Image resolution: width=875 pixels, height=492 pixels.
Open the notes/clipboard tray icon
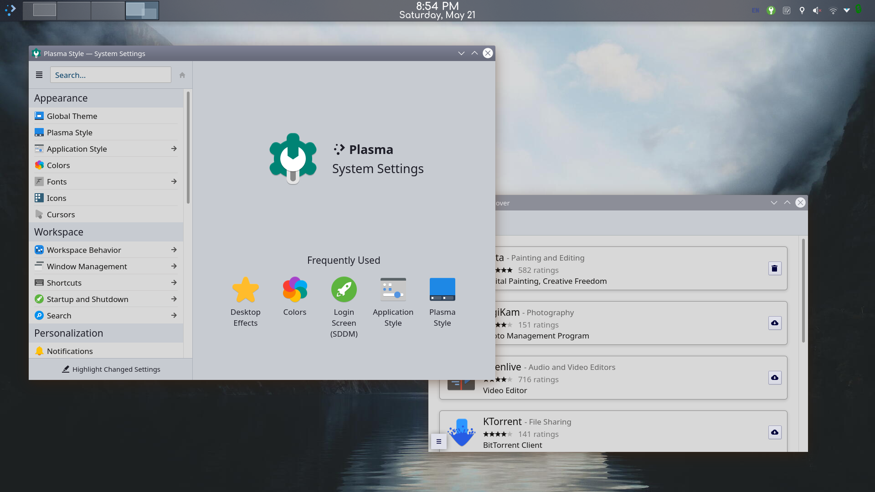coord(787,10)
